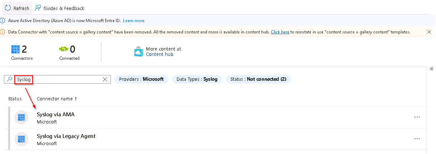Open the Content hub link
This screenshot has height=154, width=436.
click(x=159, y=54)
